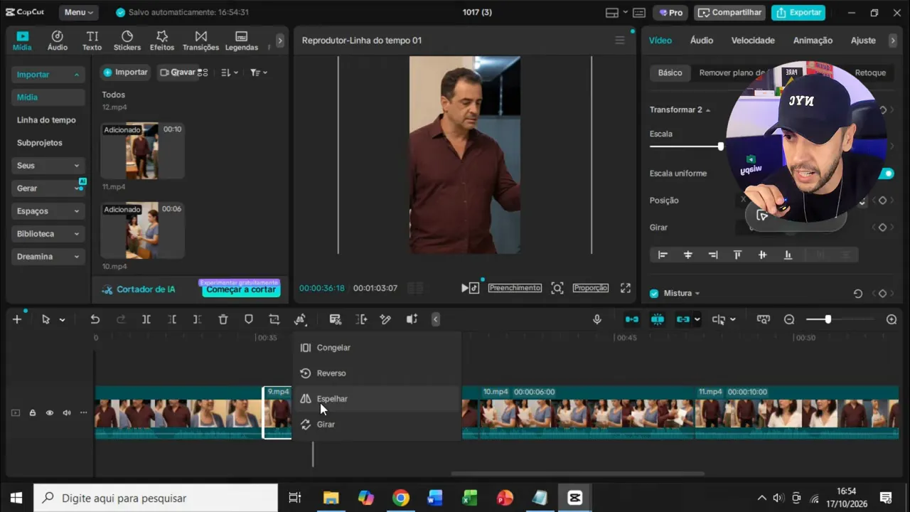
Task: Choose Reverso from the popup menu
Action: click(377, 373)
